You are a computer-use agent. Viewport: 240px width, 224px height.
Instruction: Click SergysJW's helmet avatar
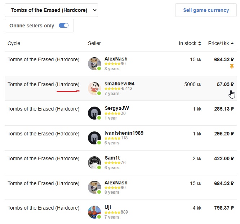[94, 113]
